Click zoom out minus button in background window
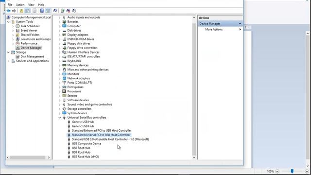Screen dimensions: 311x175 coord(277,171)
